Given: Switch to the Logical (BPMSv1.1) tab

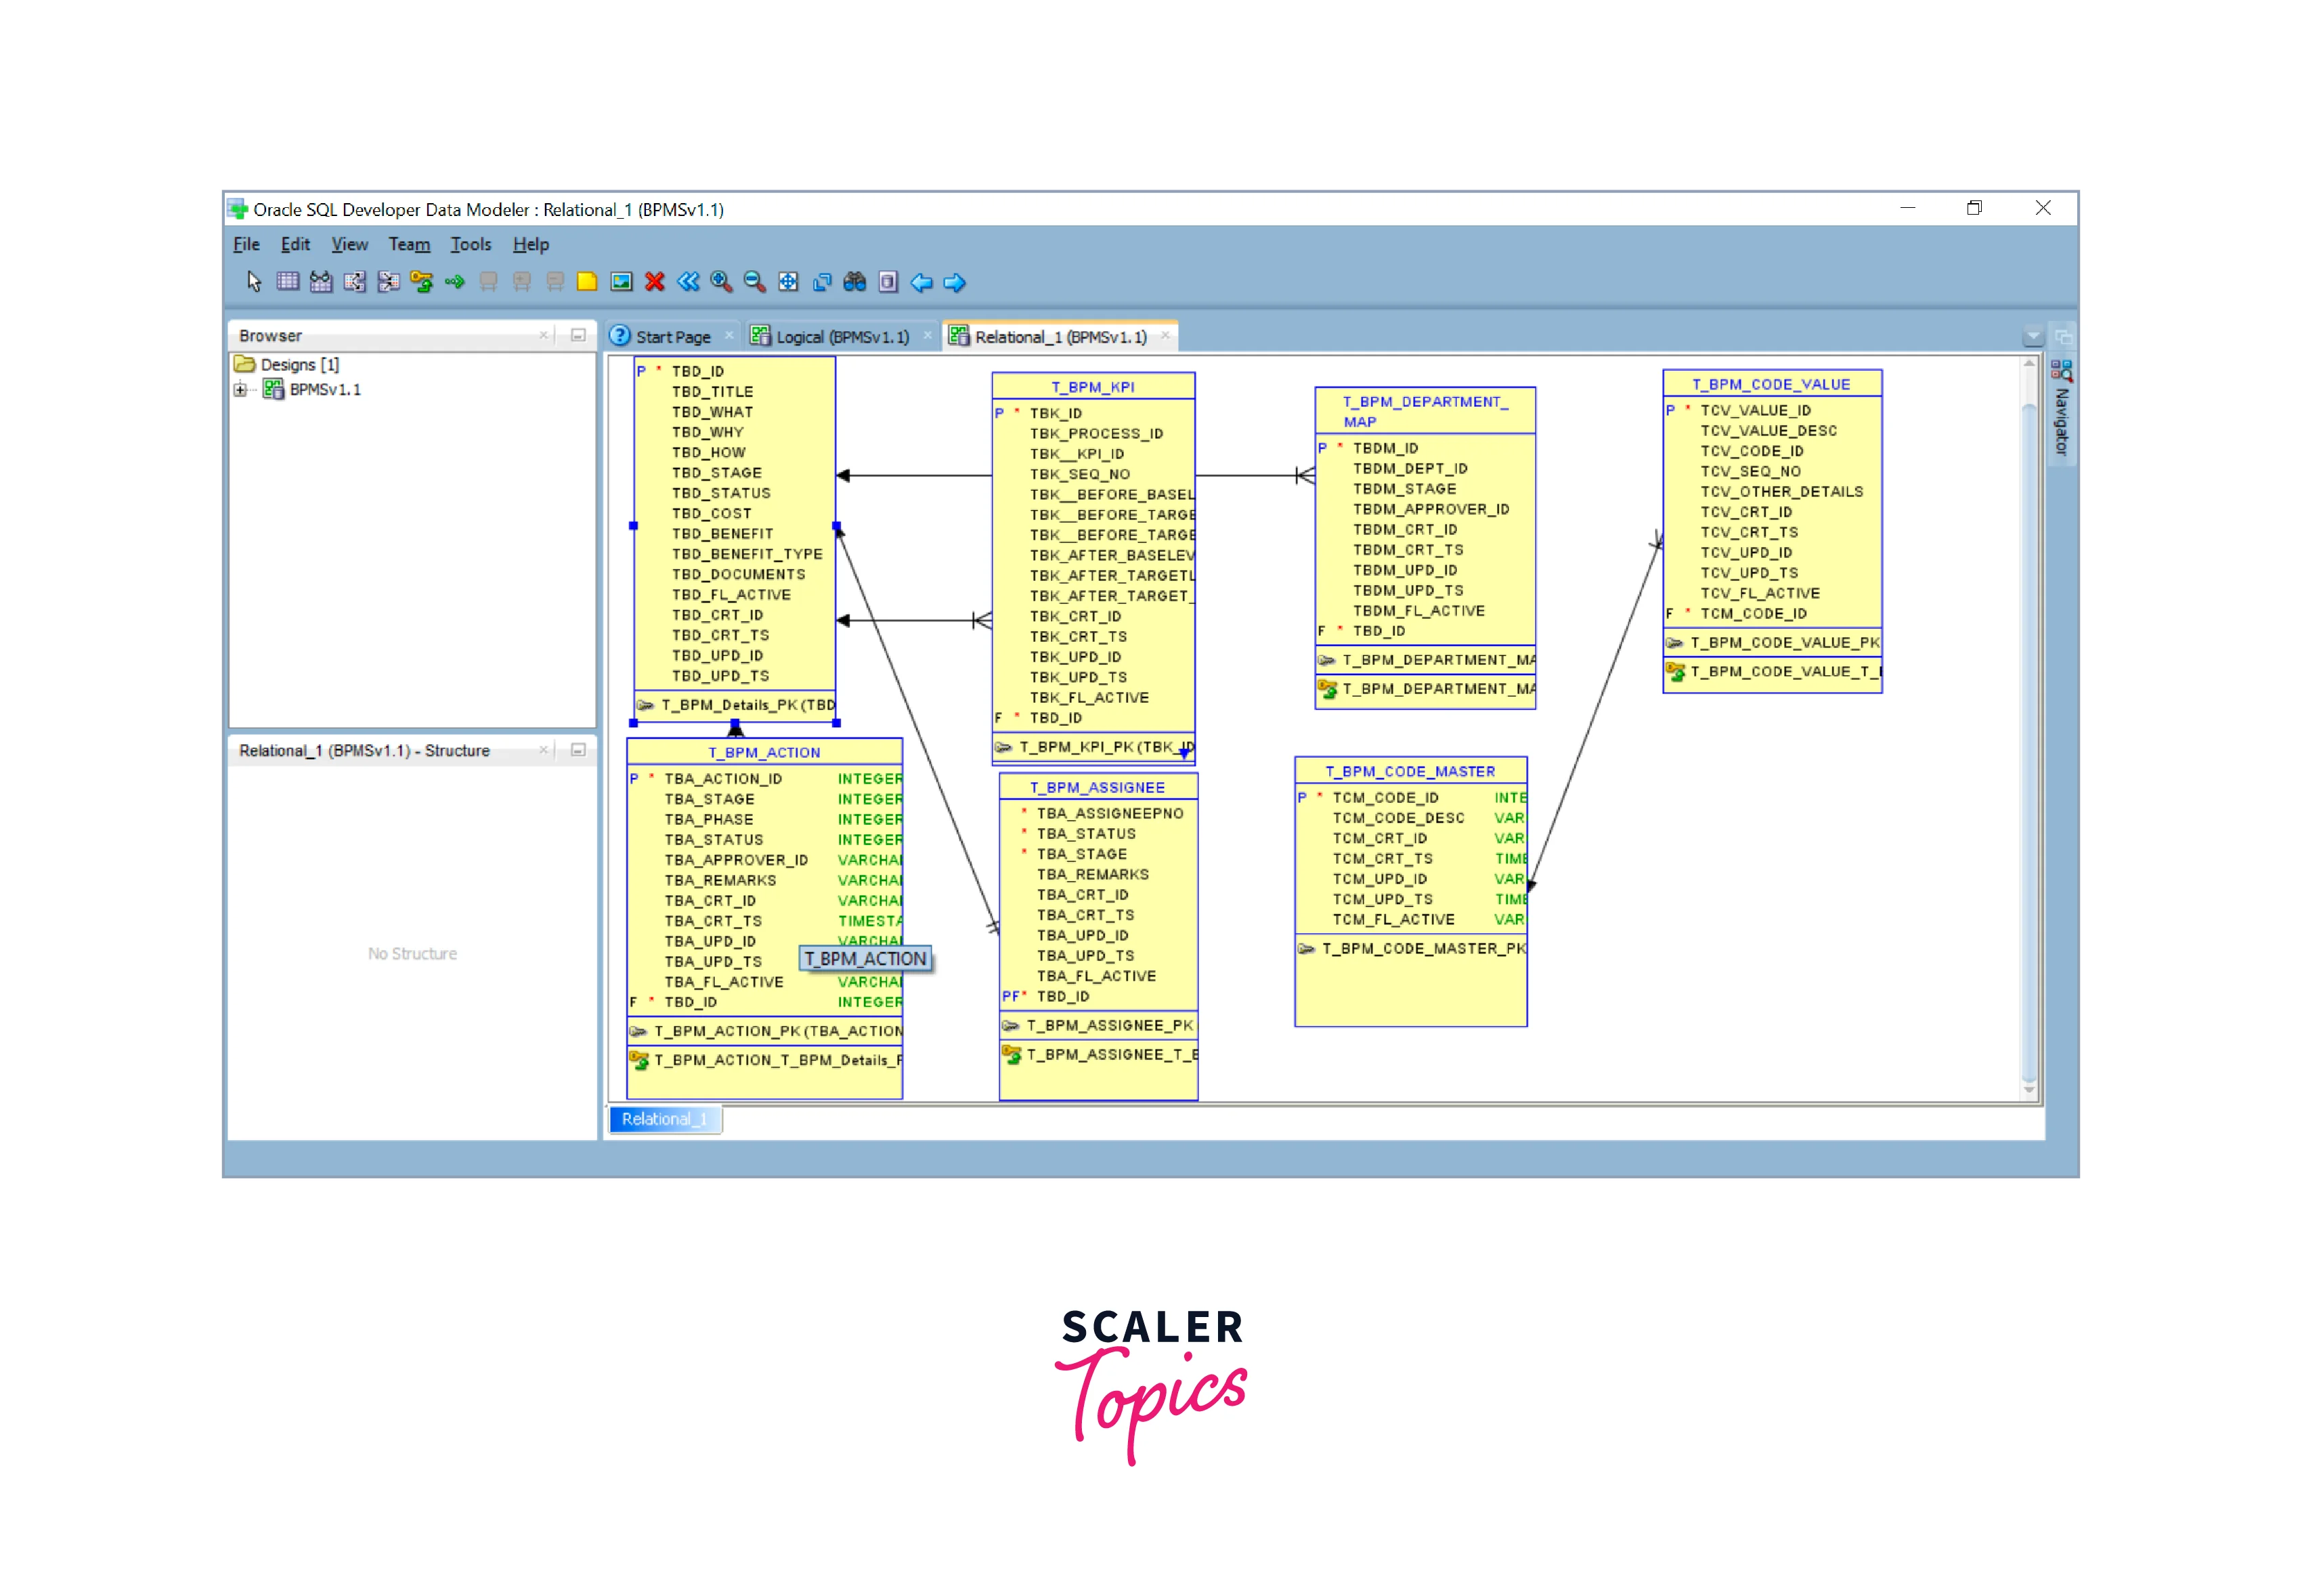Looking at the screenshot, I should point(841,337).
